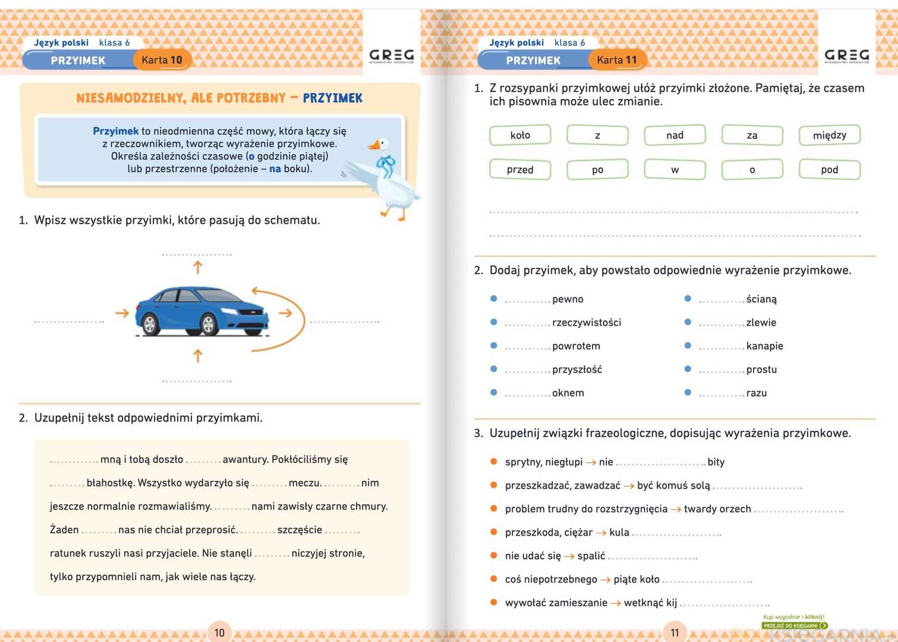The height and width of the screenshot is (642, 898).
Task: Select the 'nad' word box
Action: pos(675,135)
